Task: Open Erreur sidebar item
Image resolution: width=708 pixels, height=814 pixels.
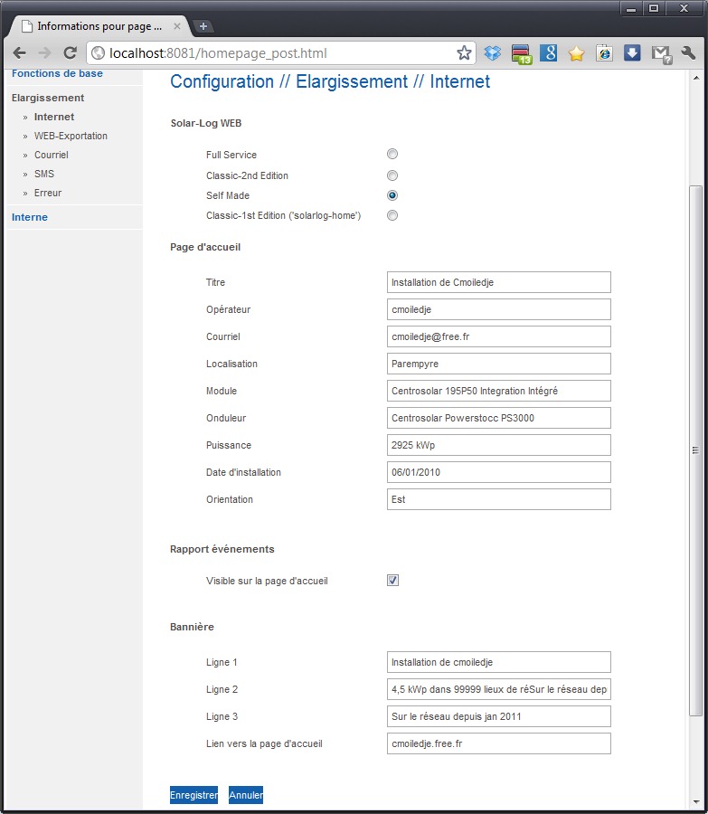Action: point(48,193)
